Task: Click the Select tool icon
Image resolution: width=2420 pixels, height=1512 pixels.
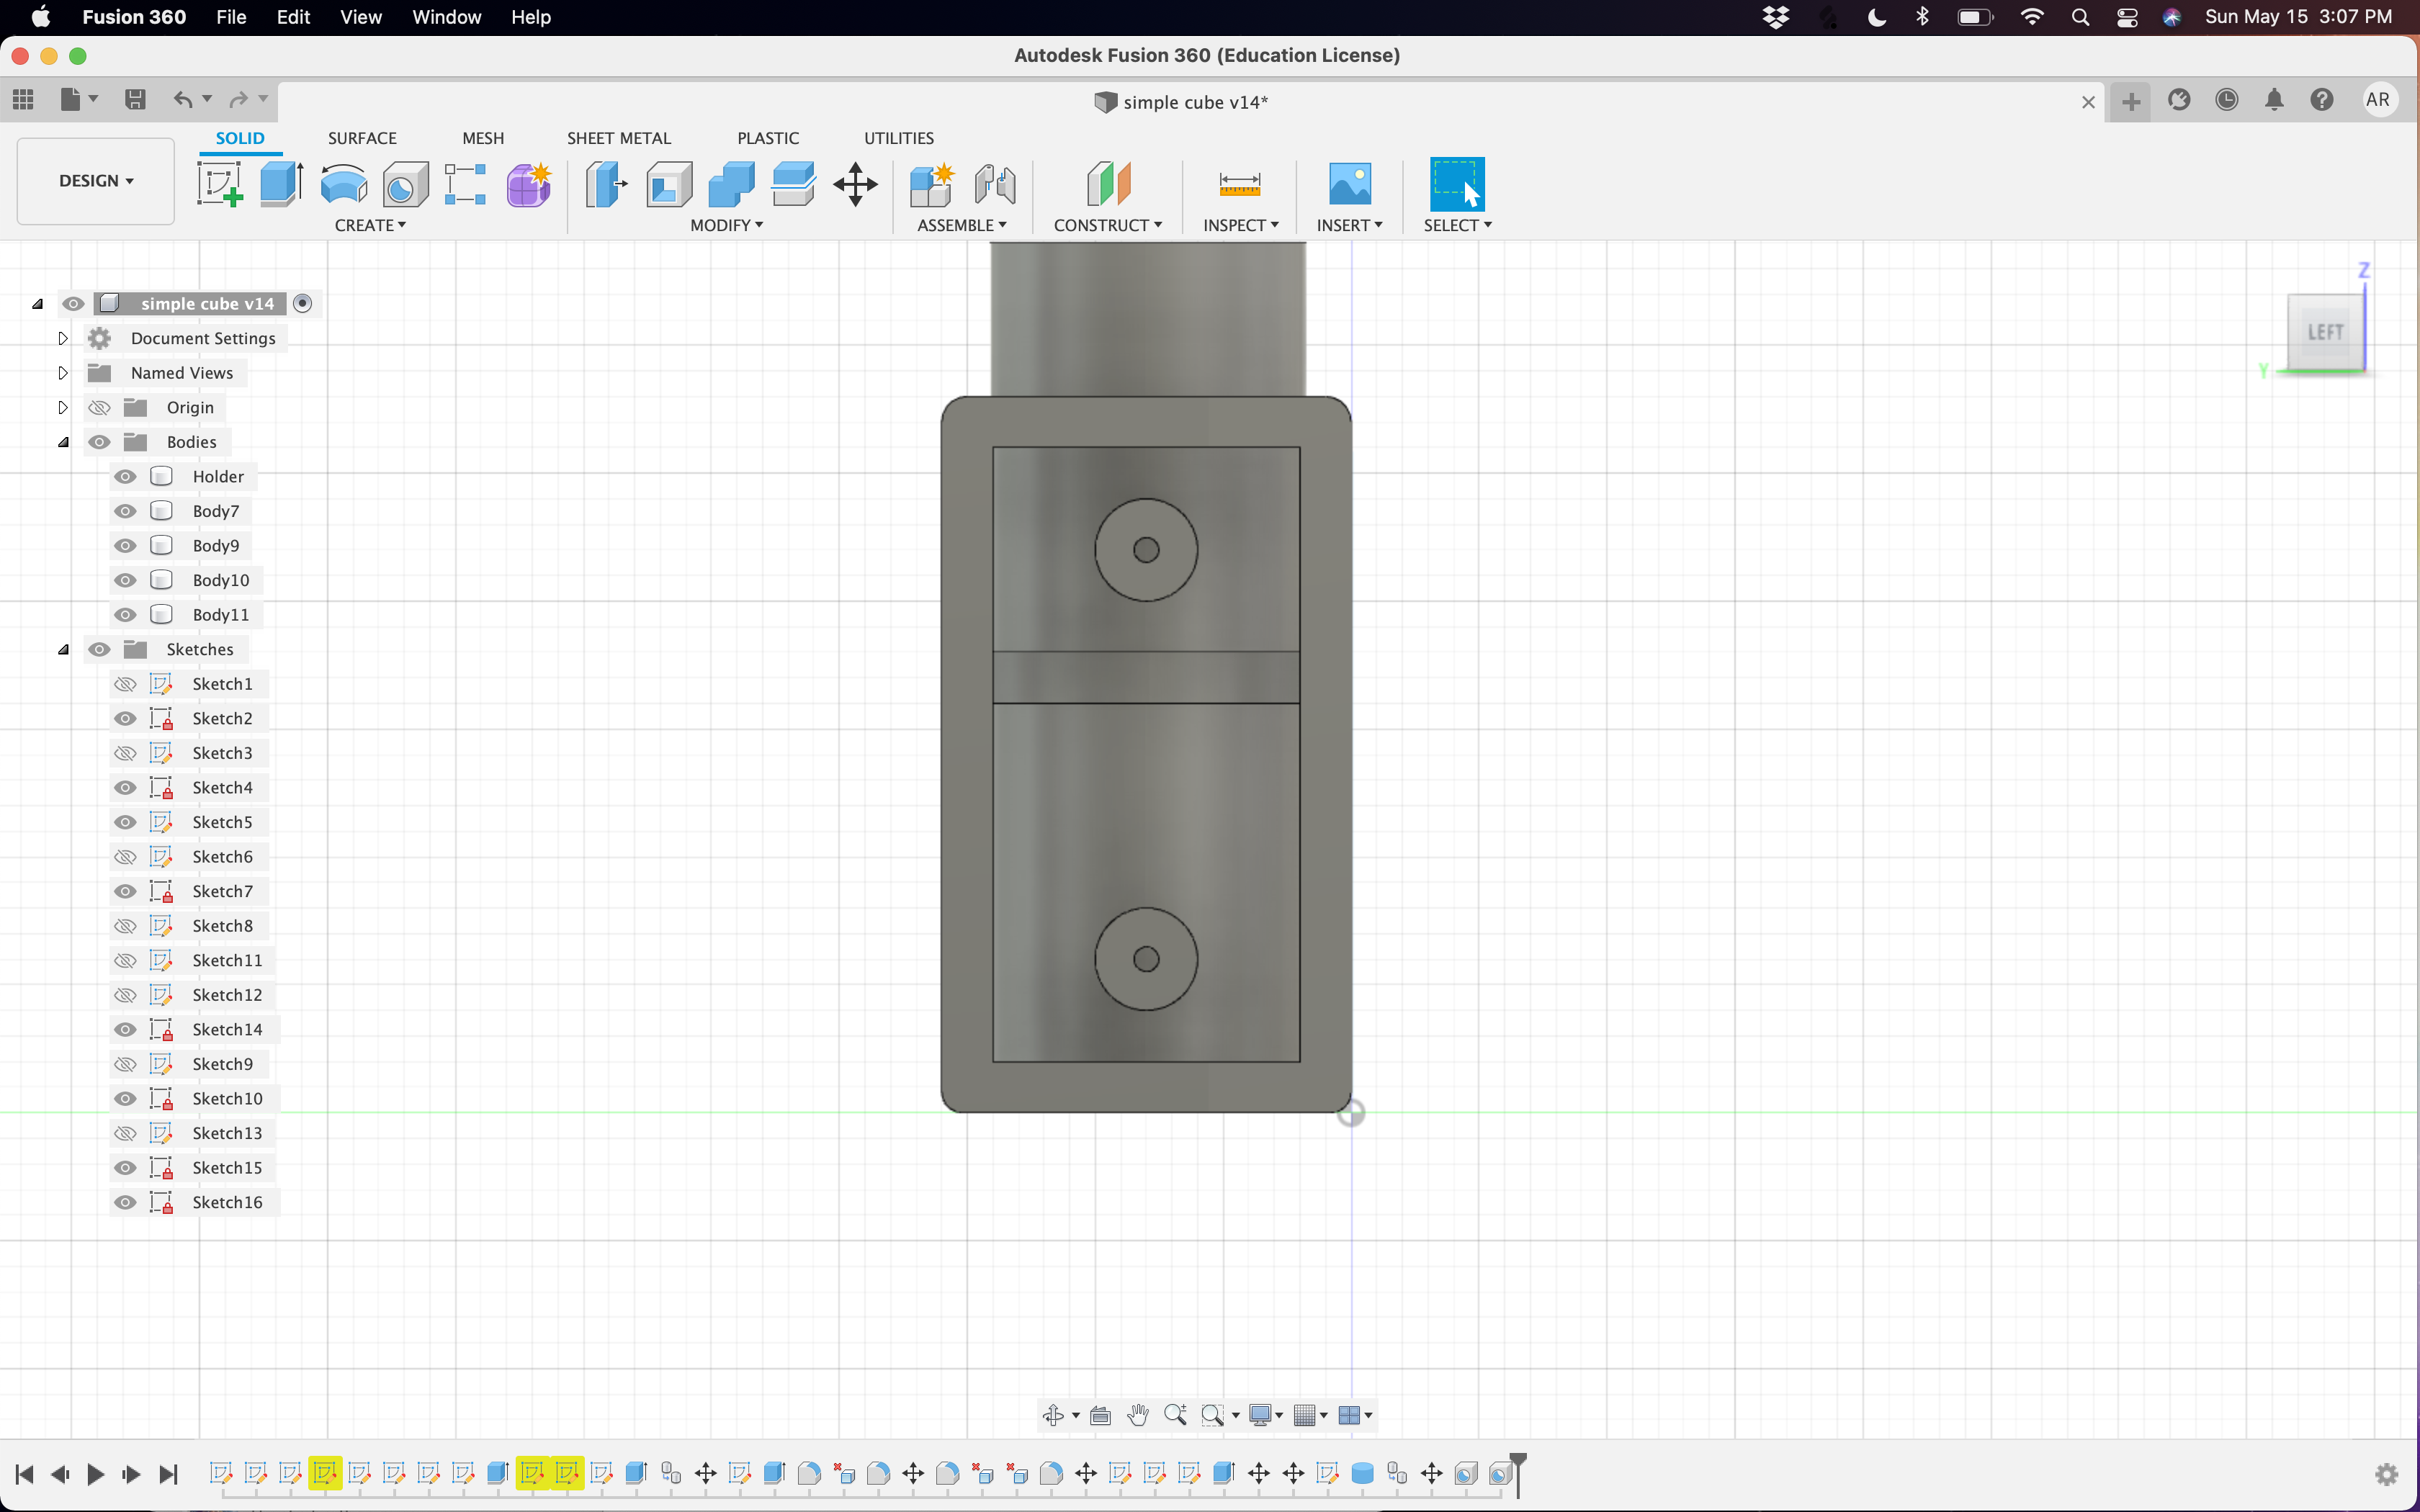Action: (x=1457, y=184)
